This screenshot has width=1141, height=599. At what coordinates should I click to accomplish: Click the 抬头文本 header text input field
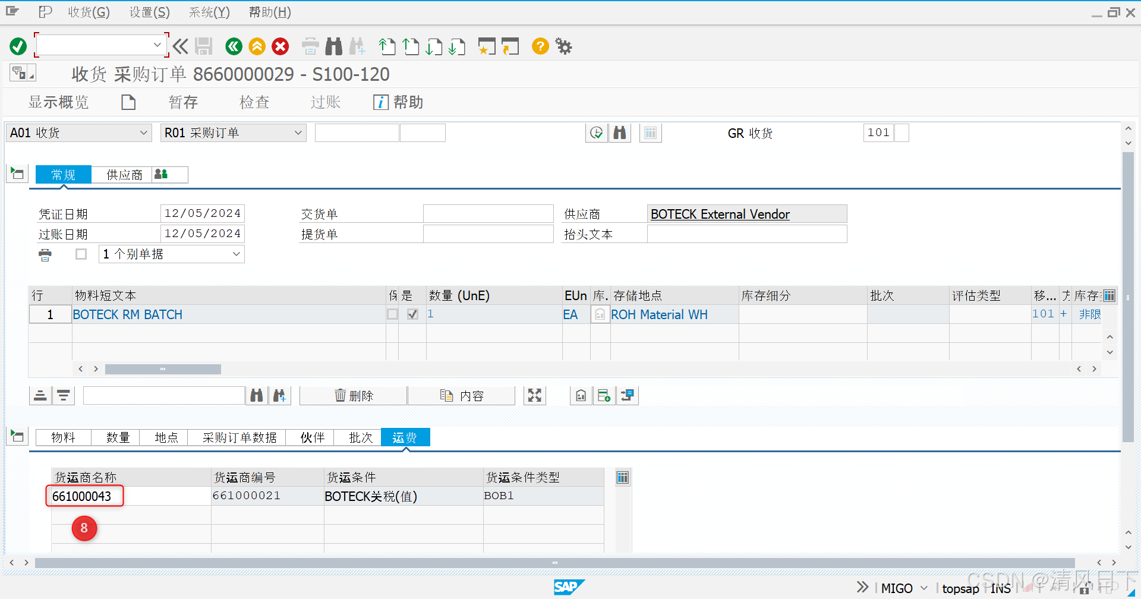[x=746, y=234]
